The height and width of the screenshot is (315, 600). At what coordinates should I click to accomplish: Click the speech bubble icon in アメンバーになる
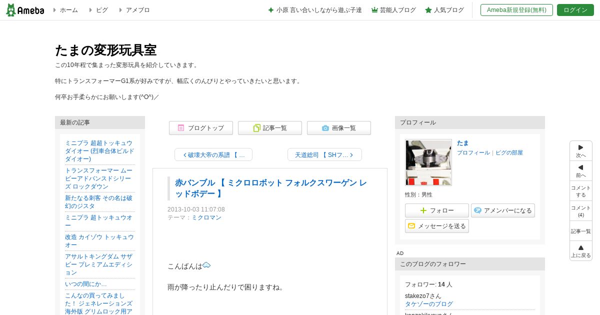pyautogui.click(x=477, y=210)
